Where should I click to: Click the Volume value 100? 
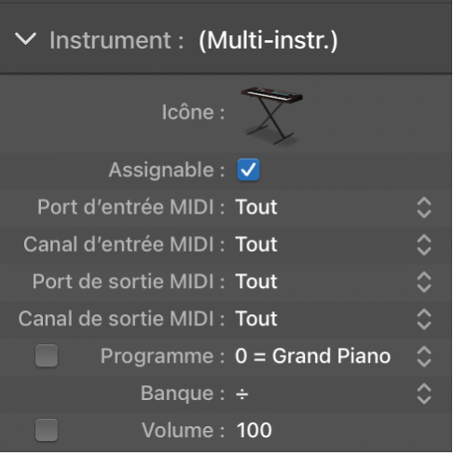pyautogui.click(x=254, y=430)
